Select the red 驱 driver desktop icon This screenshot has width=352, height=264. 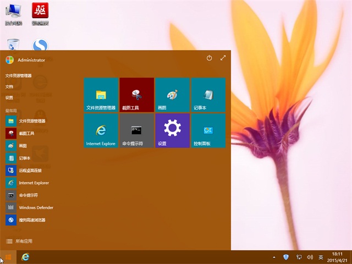40,14
